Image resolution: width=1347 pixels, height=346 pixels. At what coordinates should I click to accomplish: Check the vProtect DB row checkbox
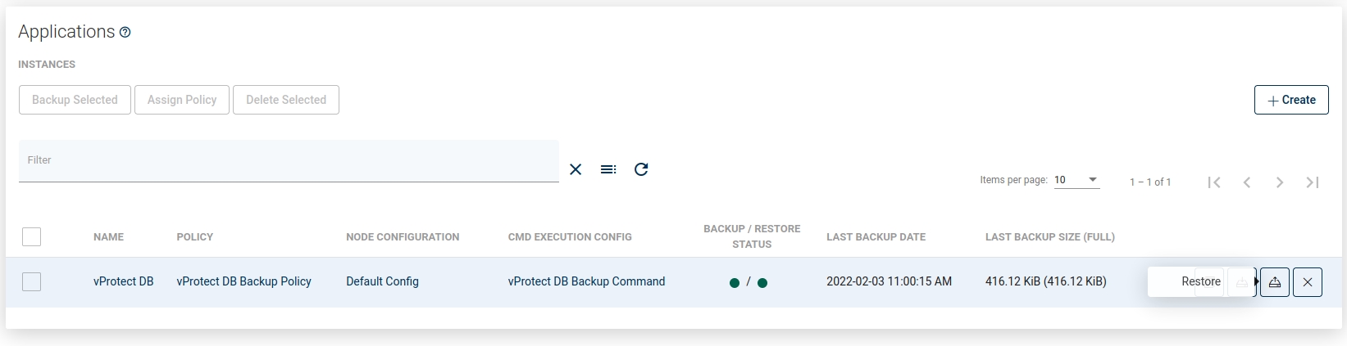tap(31, 282)
